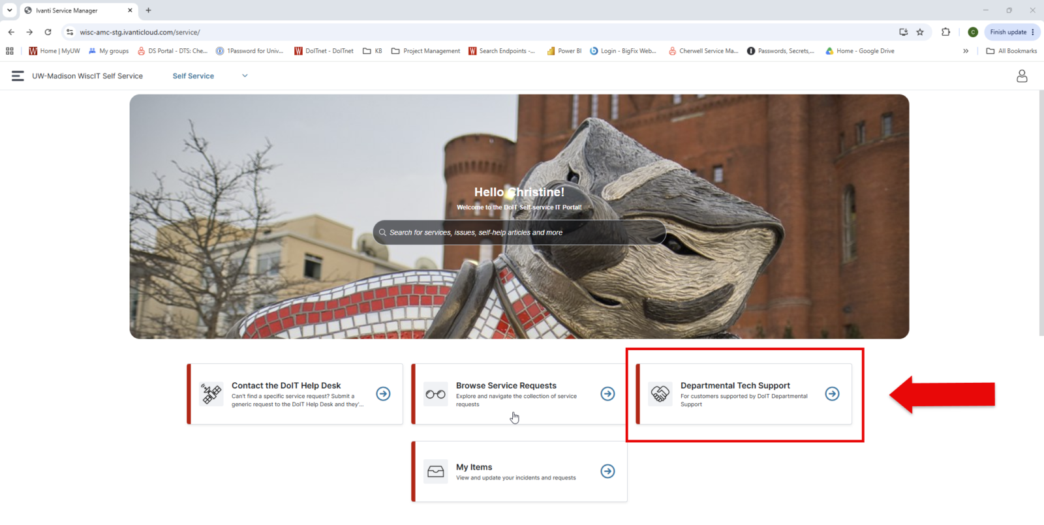Click the Departmental Tech Support arrow icon
The height and width of the screenshot is (525, 1044).
click(833, 394)
